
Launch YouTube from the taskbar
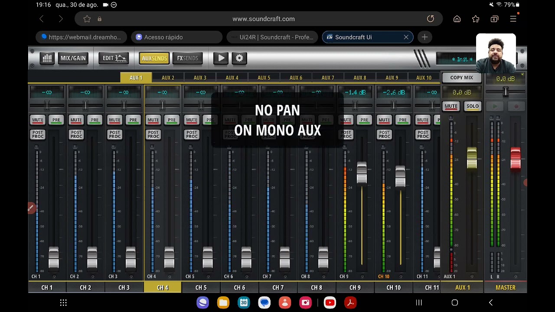(330, 303)
